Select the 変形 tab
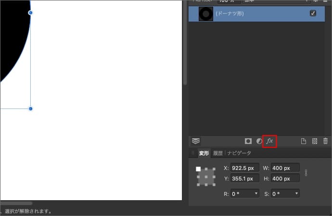 (204, 153)
